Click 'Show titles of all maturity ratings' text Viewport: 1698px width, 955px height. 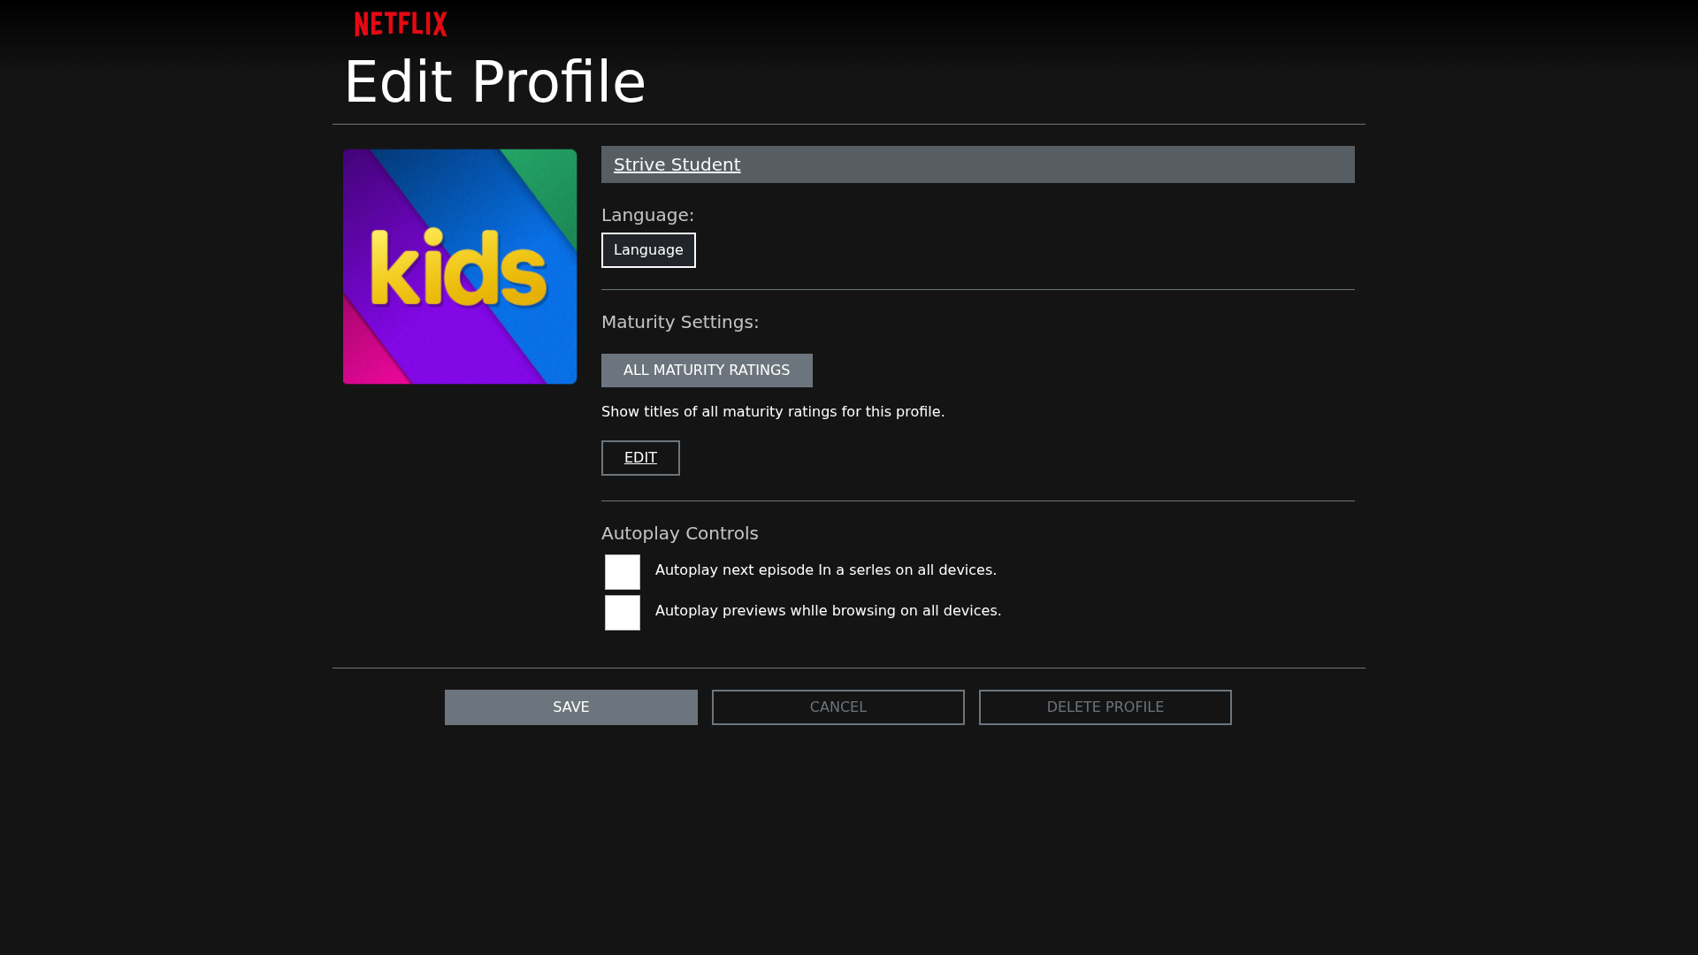(x=773, y=412)
